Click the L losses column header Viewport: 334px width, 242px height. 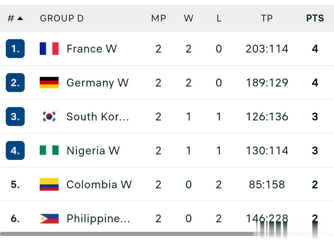219,19
